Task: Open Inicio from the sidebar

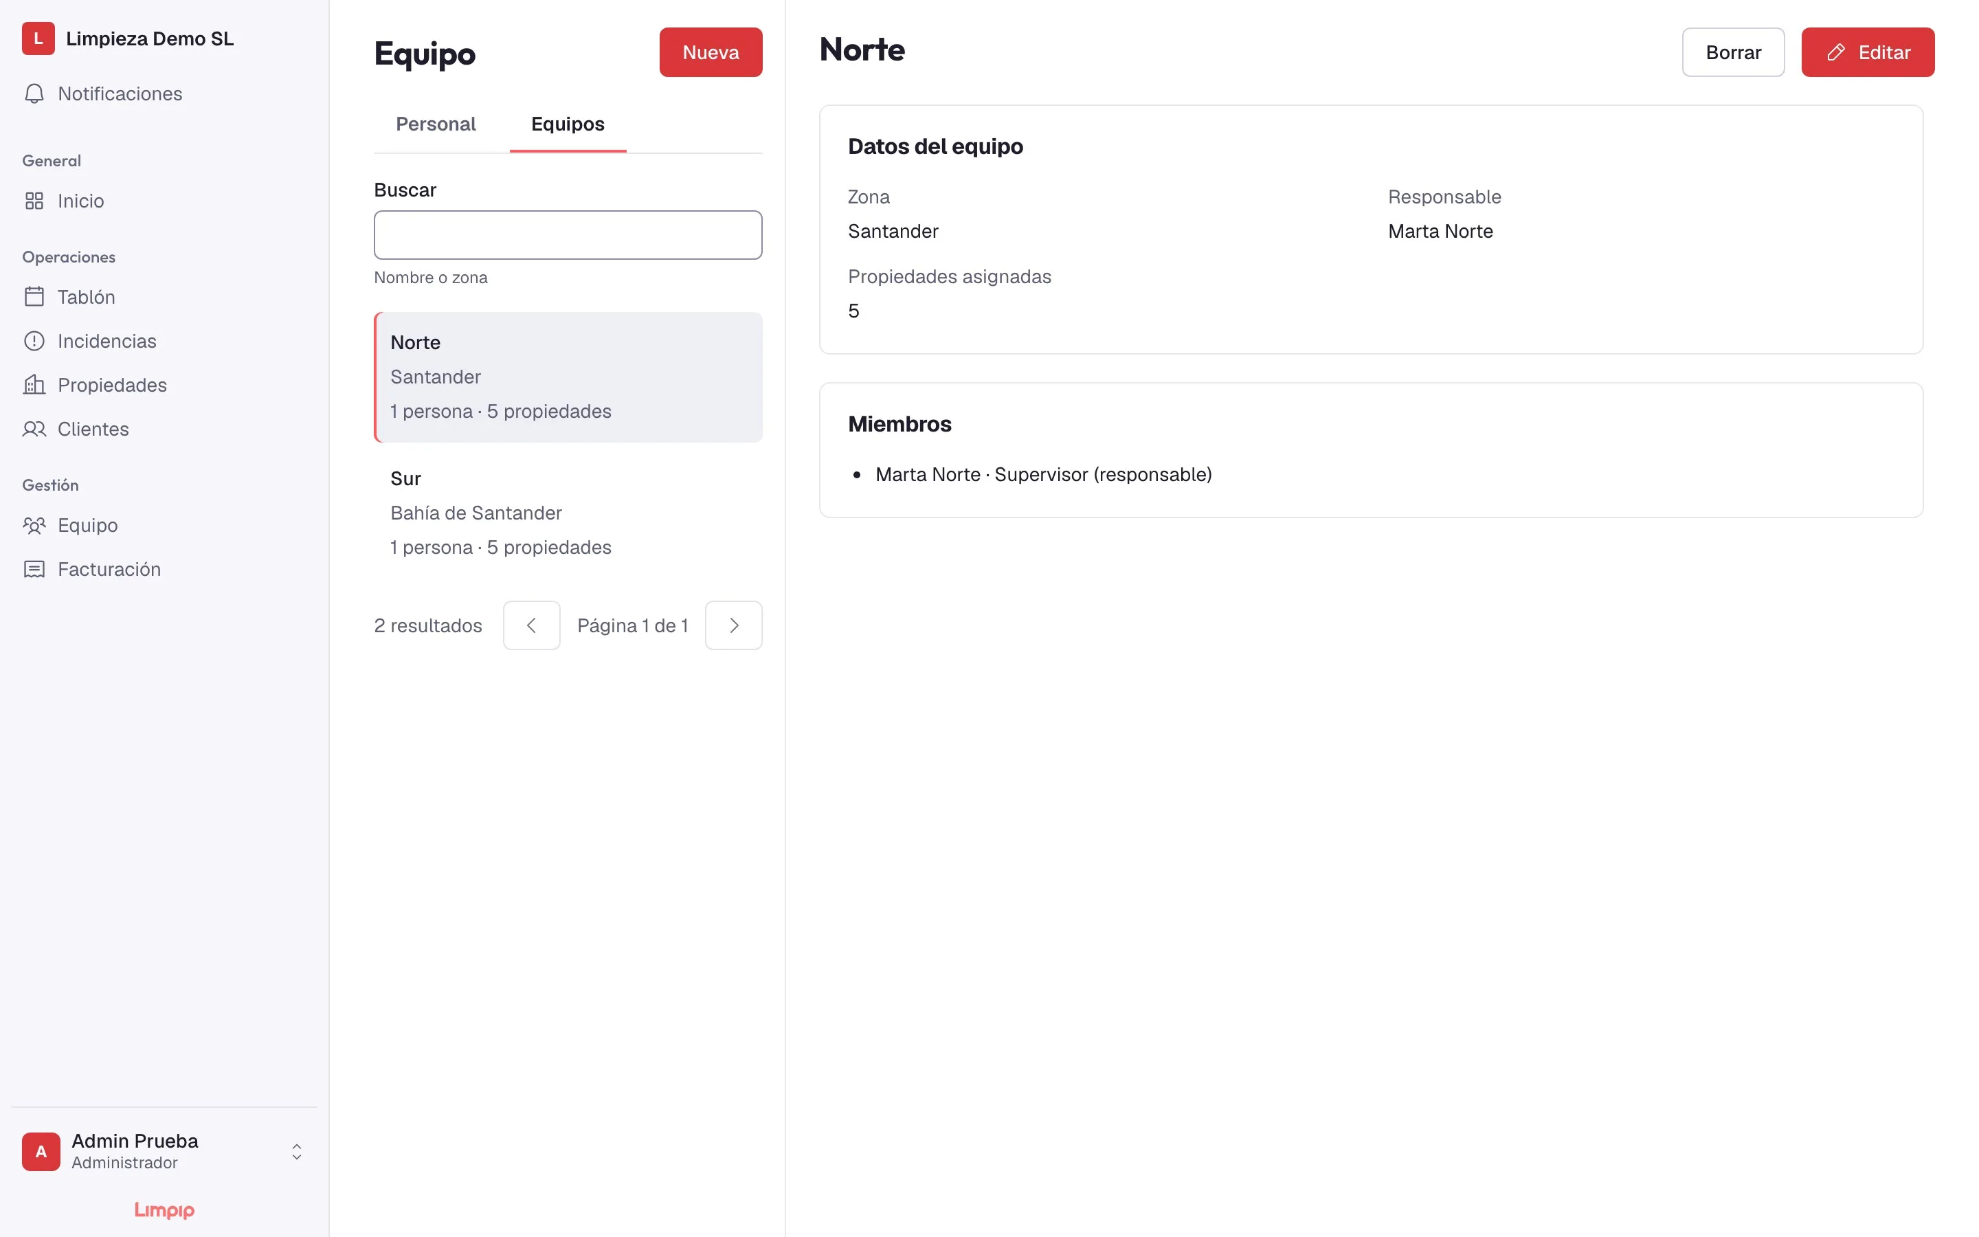Action: point(164,201)
